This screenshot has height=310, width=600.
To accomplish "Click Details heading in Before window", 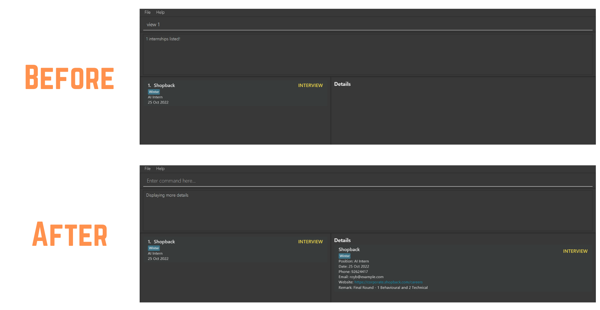I will tap(342, 84).
